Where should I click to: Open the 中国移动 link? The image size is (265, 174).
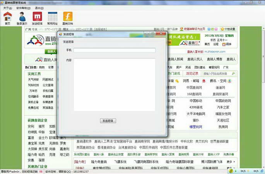(x=196, y=101)
